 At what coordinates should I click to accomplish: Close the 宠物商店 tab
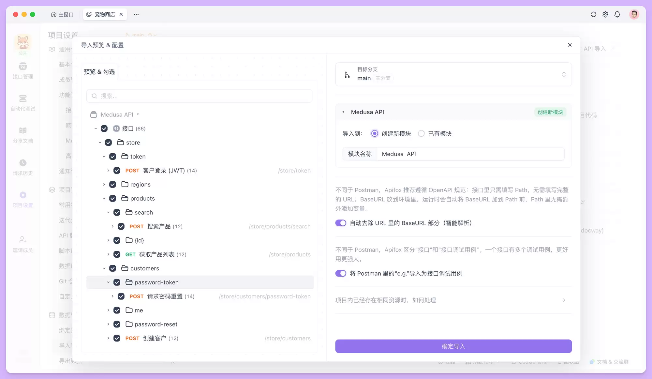121,14
